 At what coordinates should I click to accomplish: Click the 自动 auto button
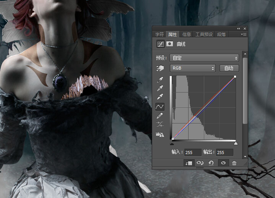[x=229, y=68]
